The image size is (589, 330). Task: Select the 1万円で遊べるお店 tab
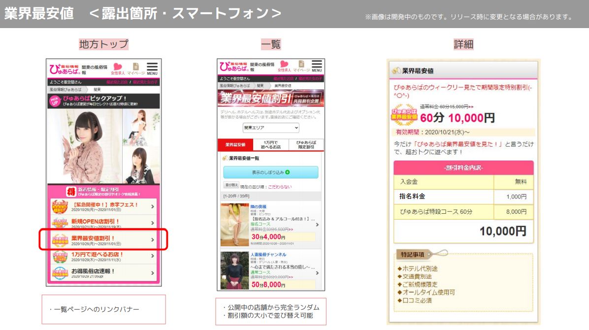[x=270, y=145]
